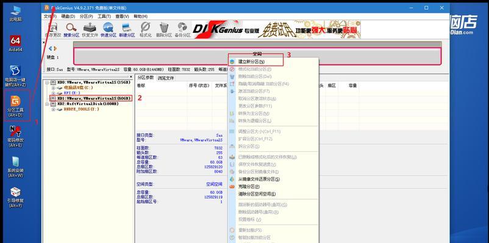Choose 克隆分区(P) in context menu
489x243 pixels.
pyautogui.click(x=273, y=187)
